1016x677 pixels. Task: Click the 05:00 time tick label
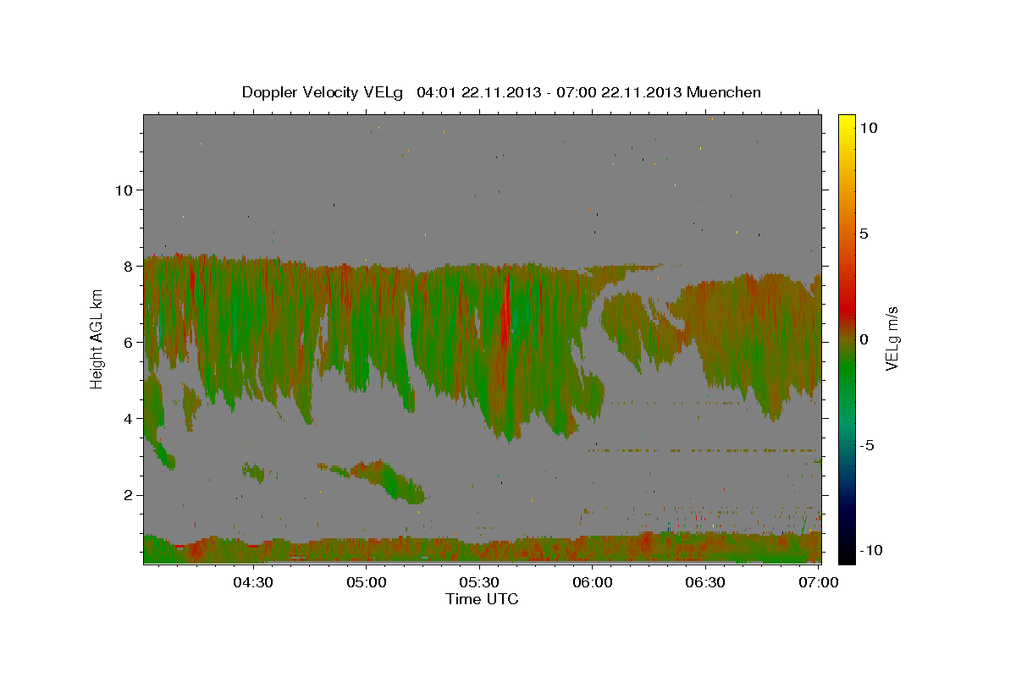[x=366, y=582]
